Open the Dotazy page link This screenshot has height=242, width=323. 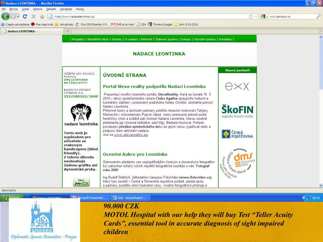pos(185,39)
